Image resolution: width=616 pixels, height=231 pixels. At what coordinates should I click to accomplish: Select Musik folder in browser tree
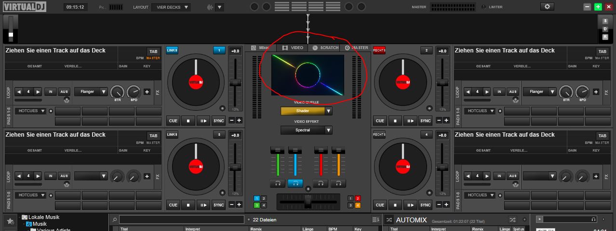(x=39, y=224)
